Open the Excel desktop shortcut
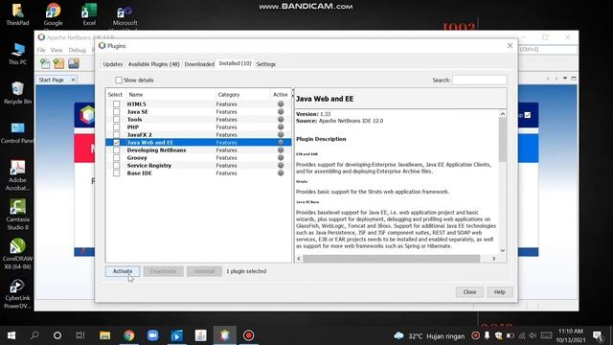 (x=89, y=14)
